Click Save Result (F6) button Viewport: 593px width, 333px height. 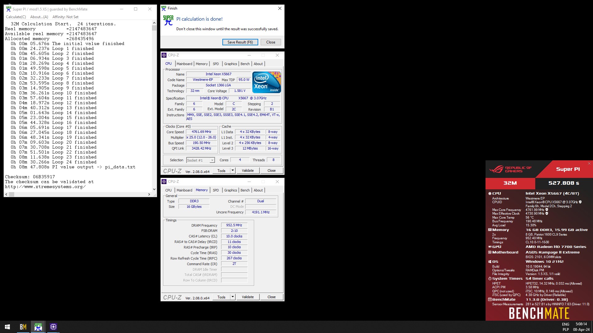coord(240,42)
